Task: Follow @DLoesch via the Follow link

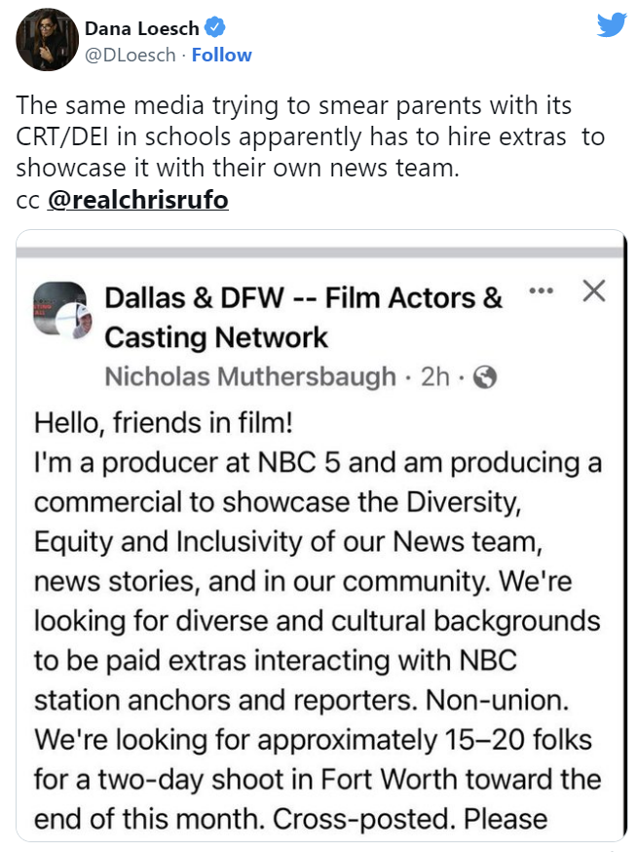Action: point(221,55)
